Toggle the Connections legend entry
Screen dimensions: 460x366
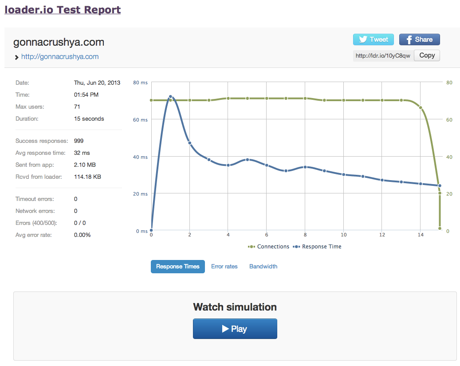coord(268,247)
